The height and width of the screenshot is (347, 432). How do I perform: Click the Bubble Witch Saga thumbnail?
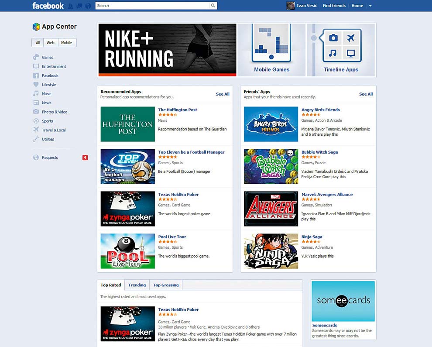[271, 166]
